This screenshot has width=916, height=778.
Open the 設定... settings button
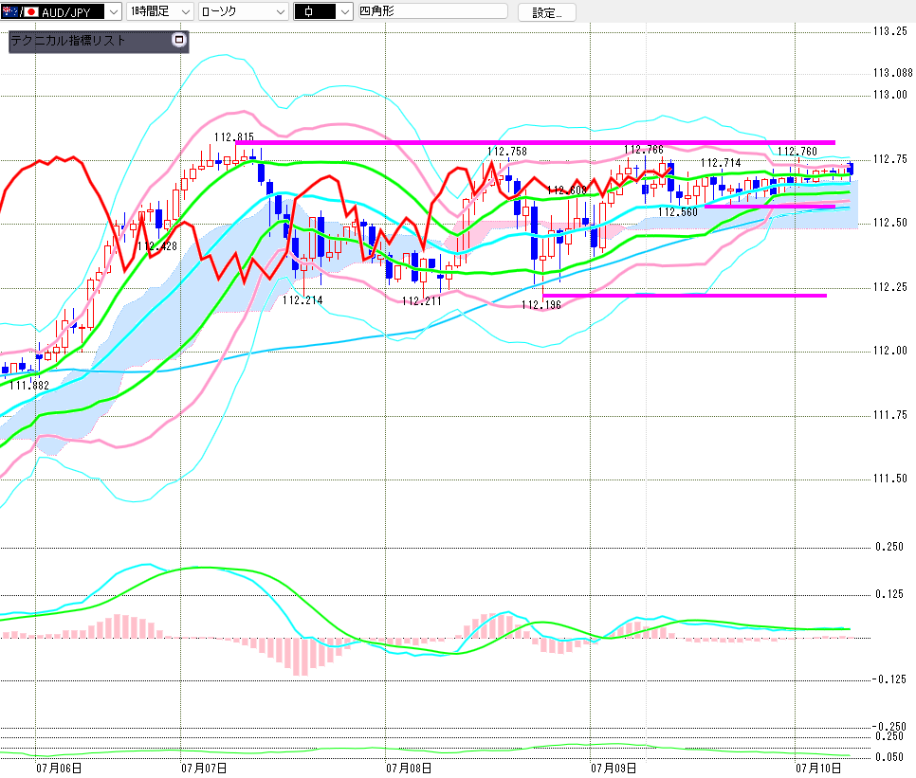(x=547, y=12)
